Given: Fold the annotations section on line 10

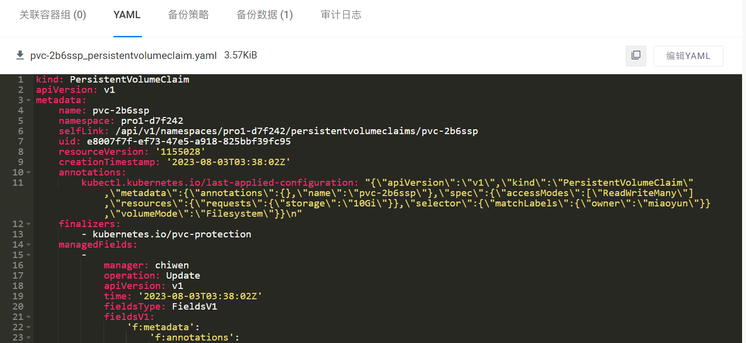Looking at the screenshot, I should (28, 172).
